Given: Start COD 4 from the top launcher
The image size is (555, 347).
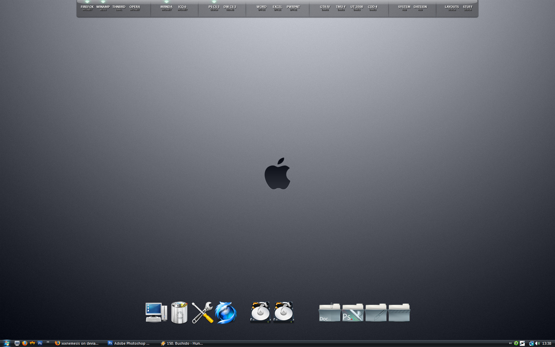Looking at the screenshot, I should [373, 8].
